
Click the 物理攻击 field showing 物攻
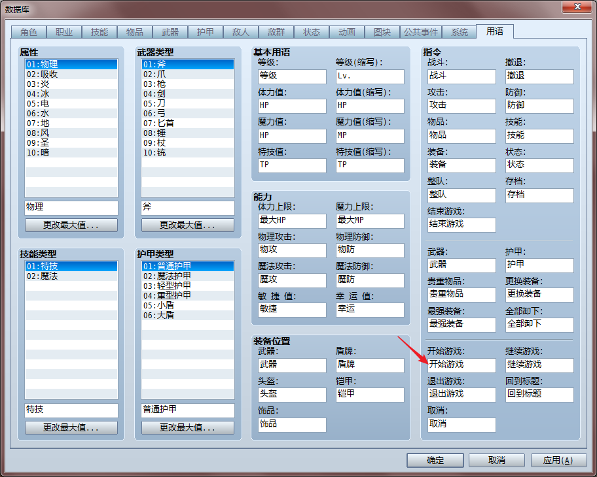pyautogui.click(x=292, y=250)
